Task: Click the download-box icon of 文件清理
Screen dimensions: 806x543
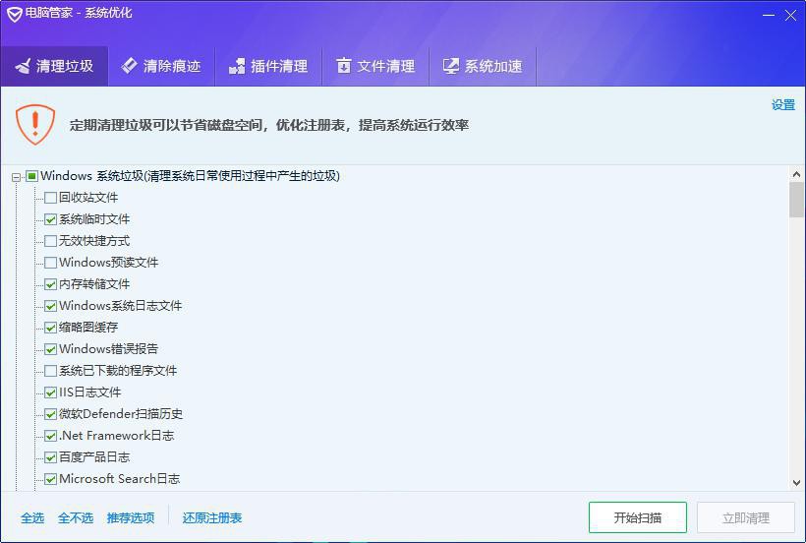Action: [344, 66]
